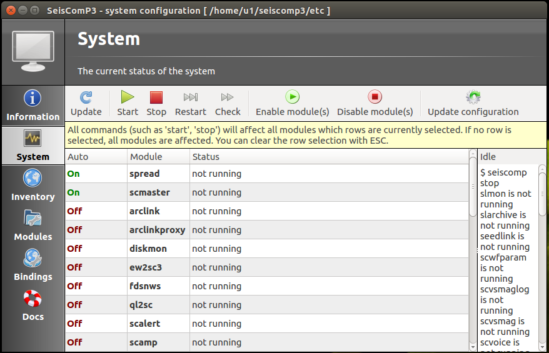Screen dimensions: 549x353
Task: Select the fdsnws module name
Action: click(145, 286)
